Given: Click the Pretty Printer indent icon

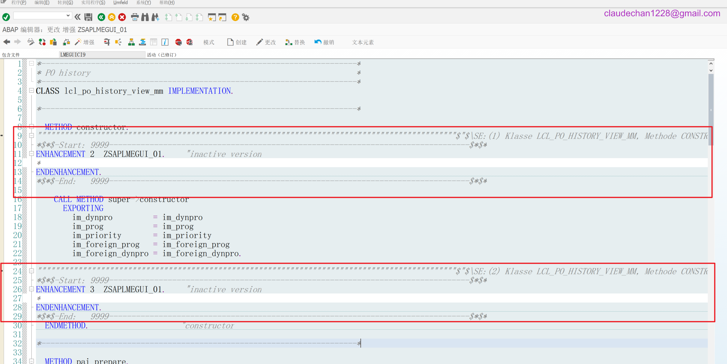Looking at the screenshot, I should (x=142, y=42).
